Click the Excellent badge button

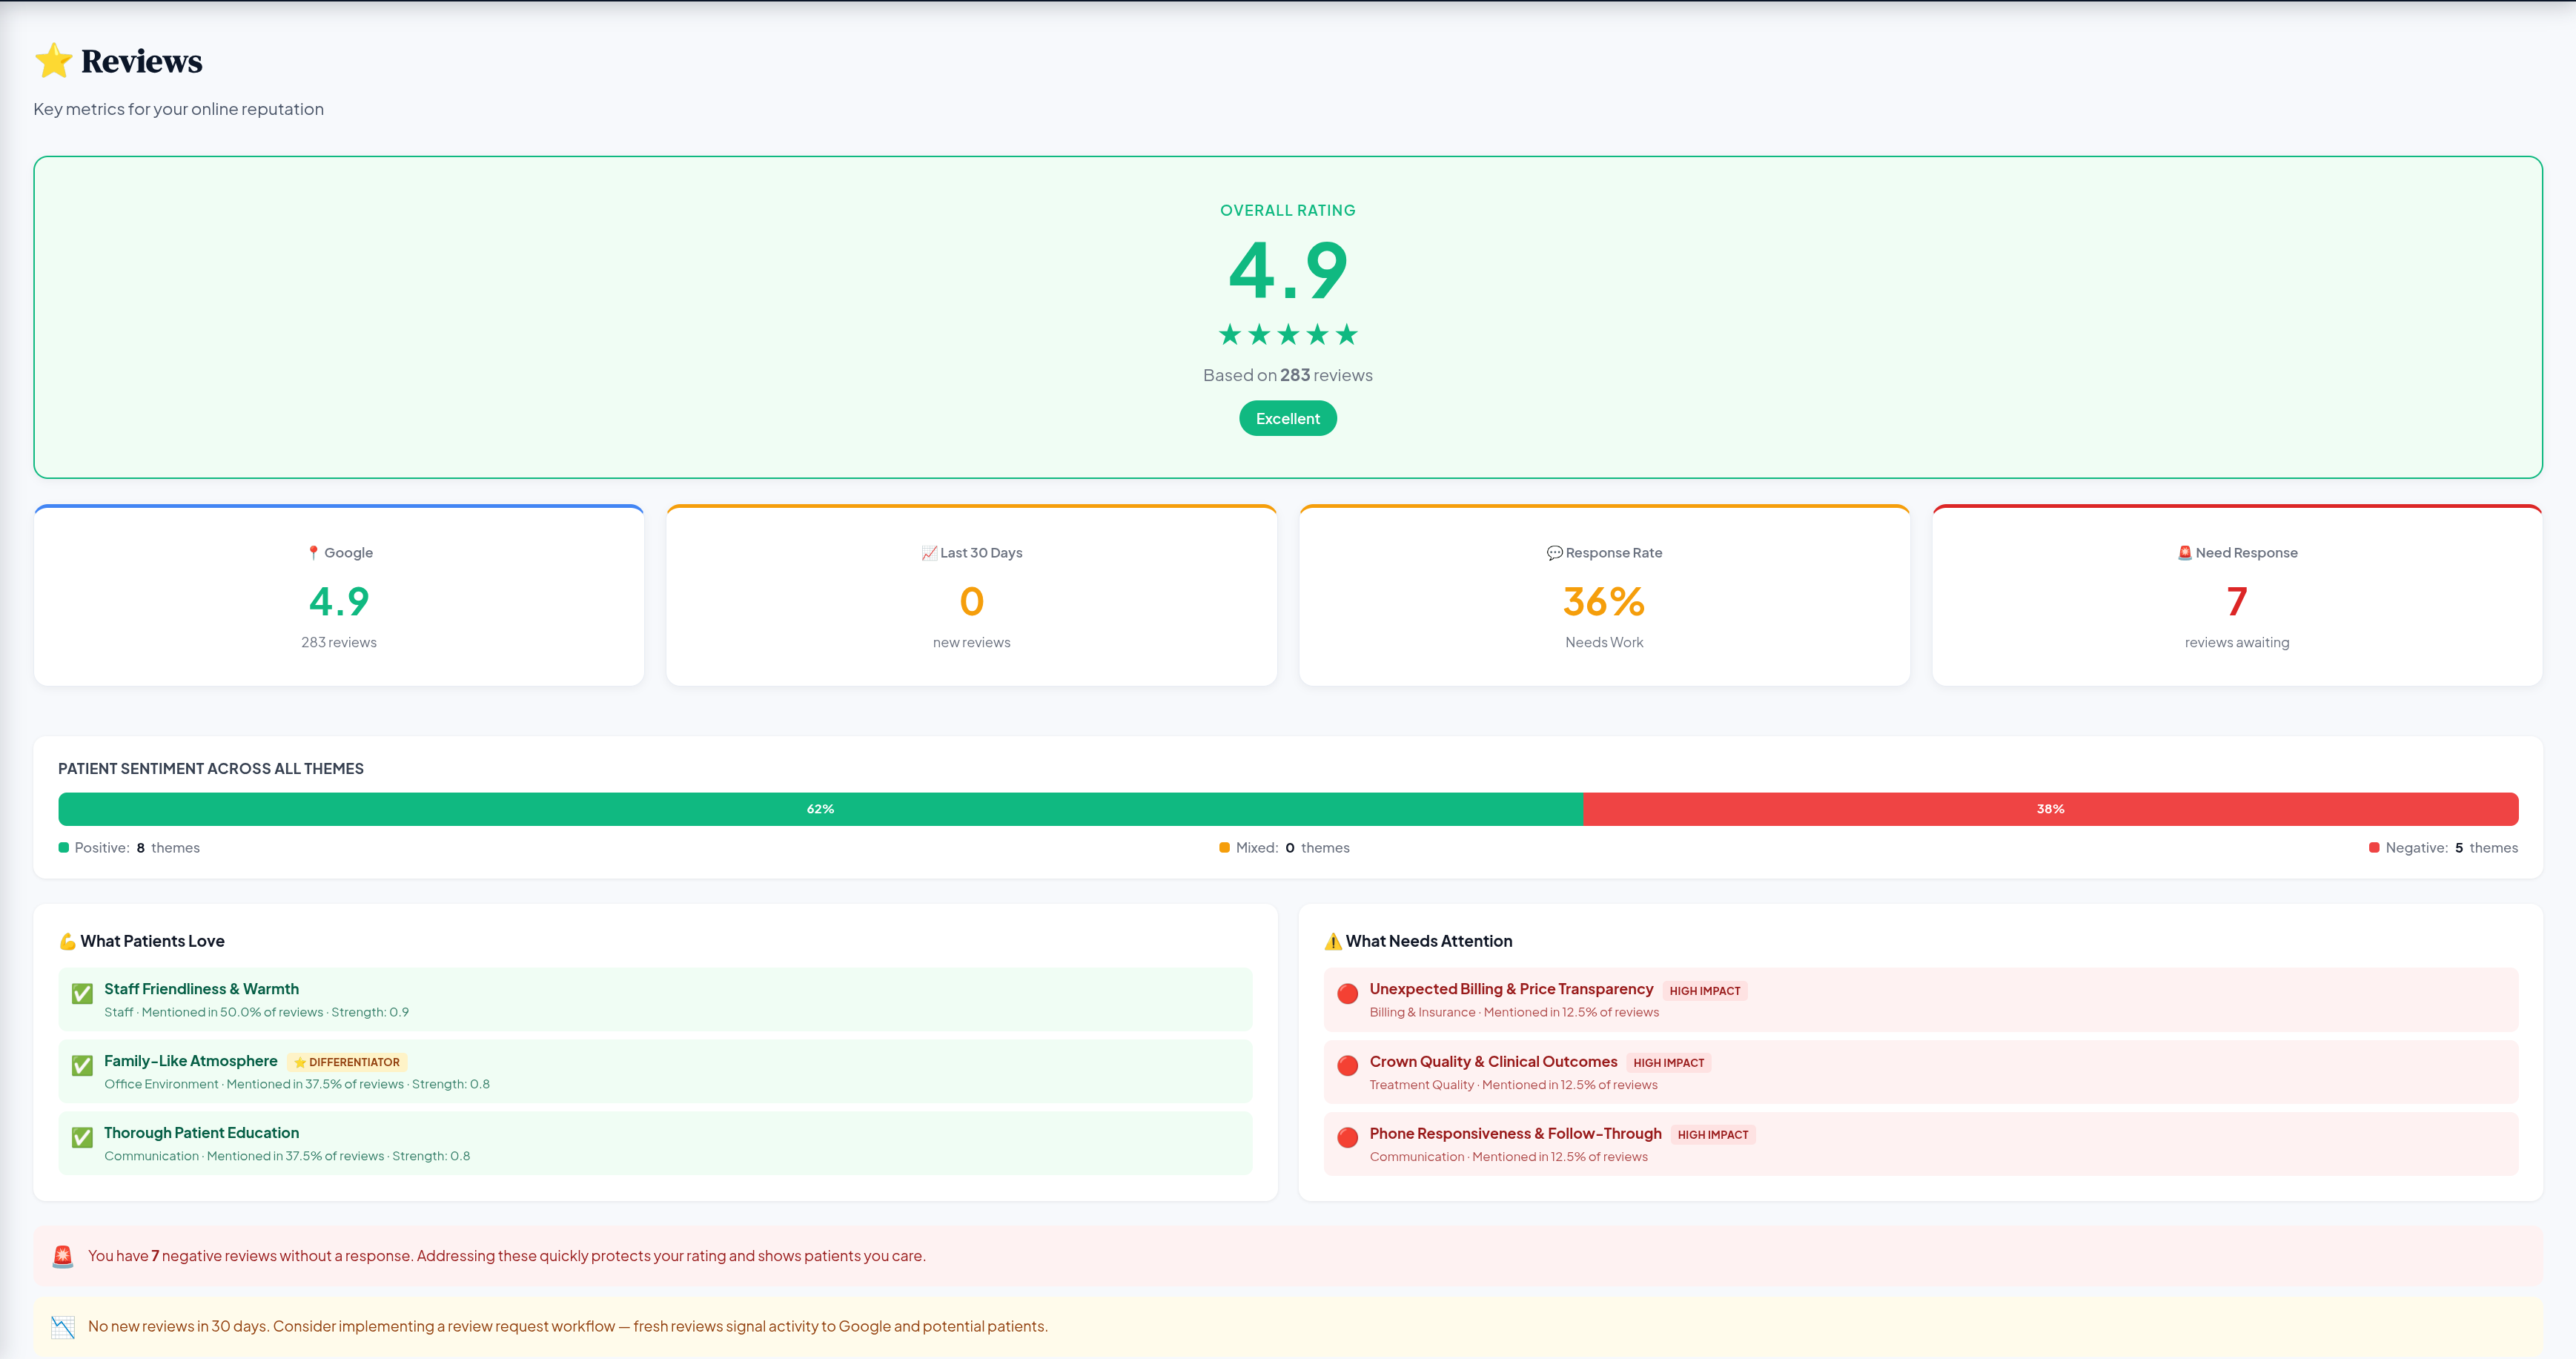(x=1288, y=419)
